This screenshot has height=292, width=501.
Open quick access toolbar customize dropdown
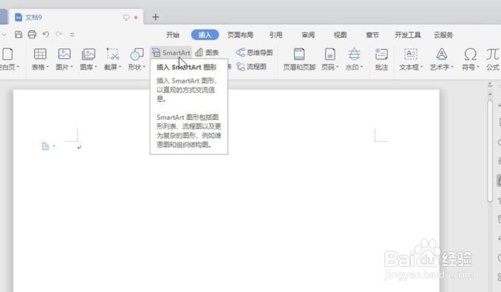pos(72,34)
